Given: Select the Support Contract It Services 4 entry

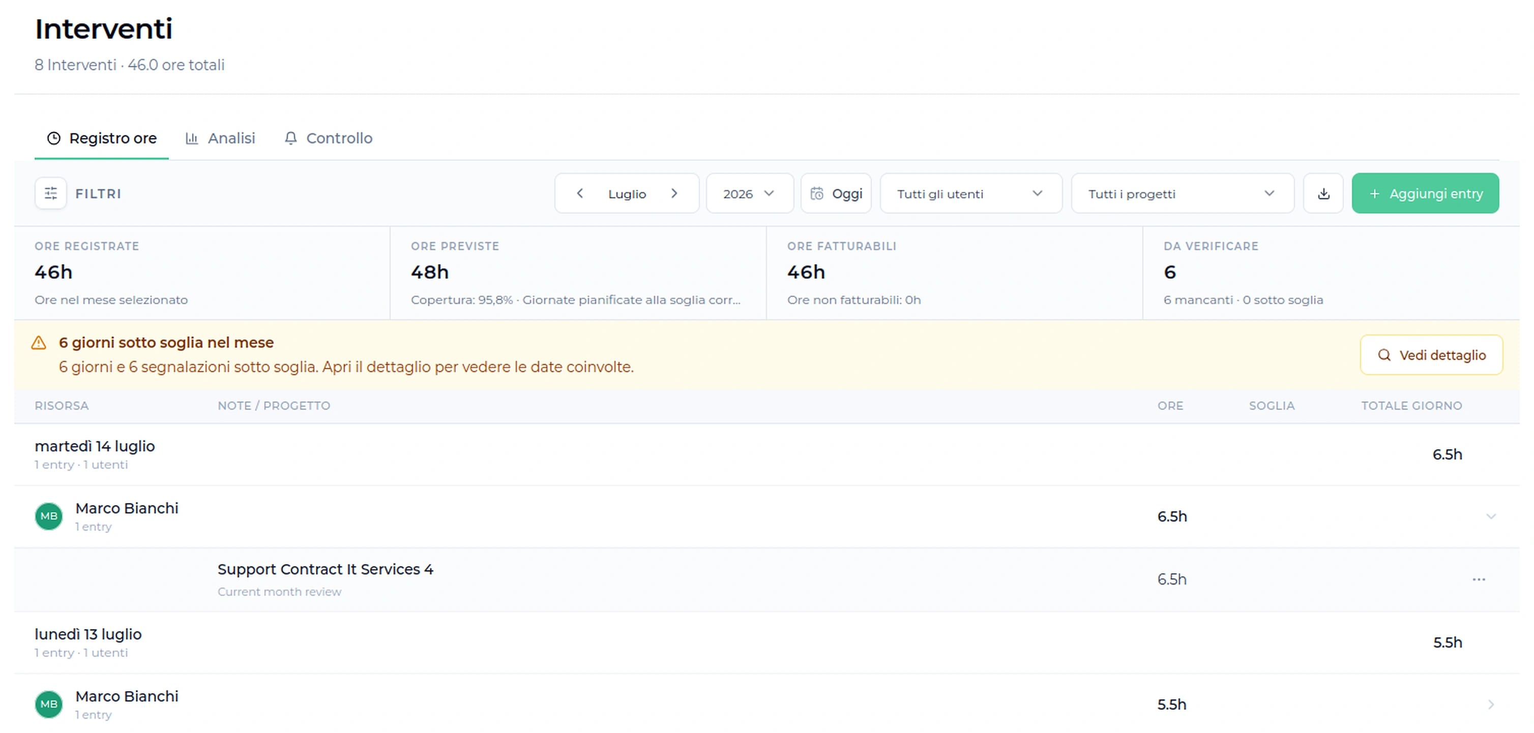Looking at the screenshot, I should [x=767, y=580].
